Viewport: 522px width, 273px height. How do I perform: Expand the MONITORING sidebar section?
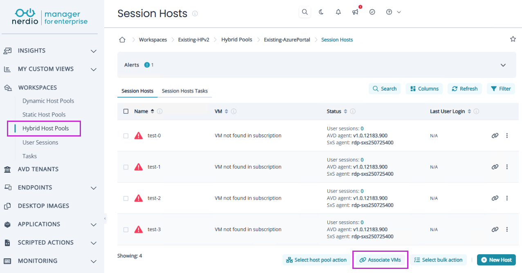94,261
